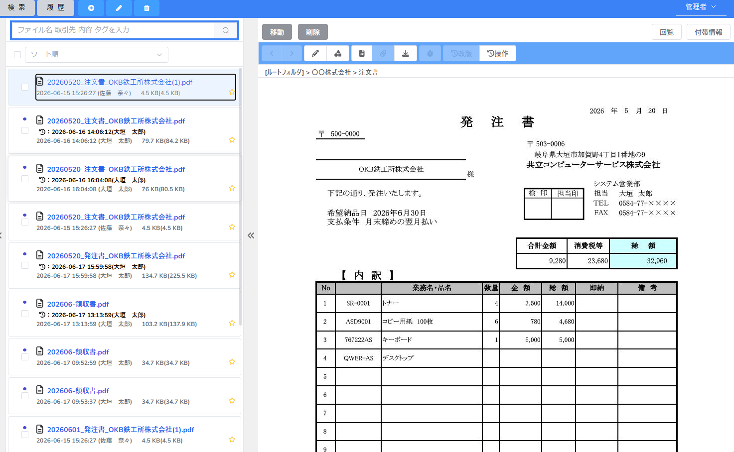Open the 改版 revision tab
734x452 pixels.
pos(461,53)
